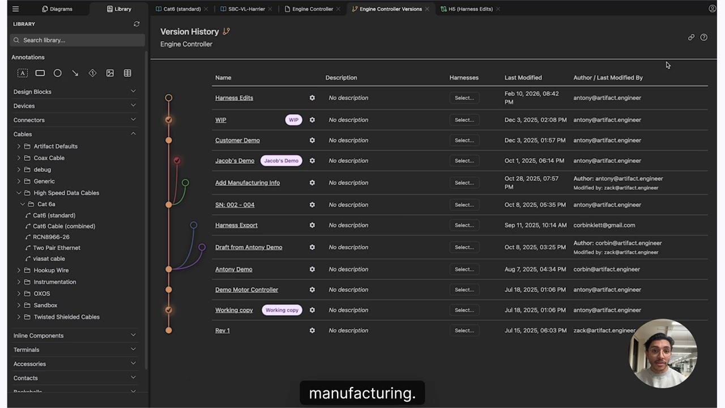Select the rectangle annotation tool
725x408 pixels.
click(40, 73)
